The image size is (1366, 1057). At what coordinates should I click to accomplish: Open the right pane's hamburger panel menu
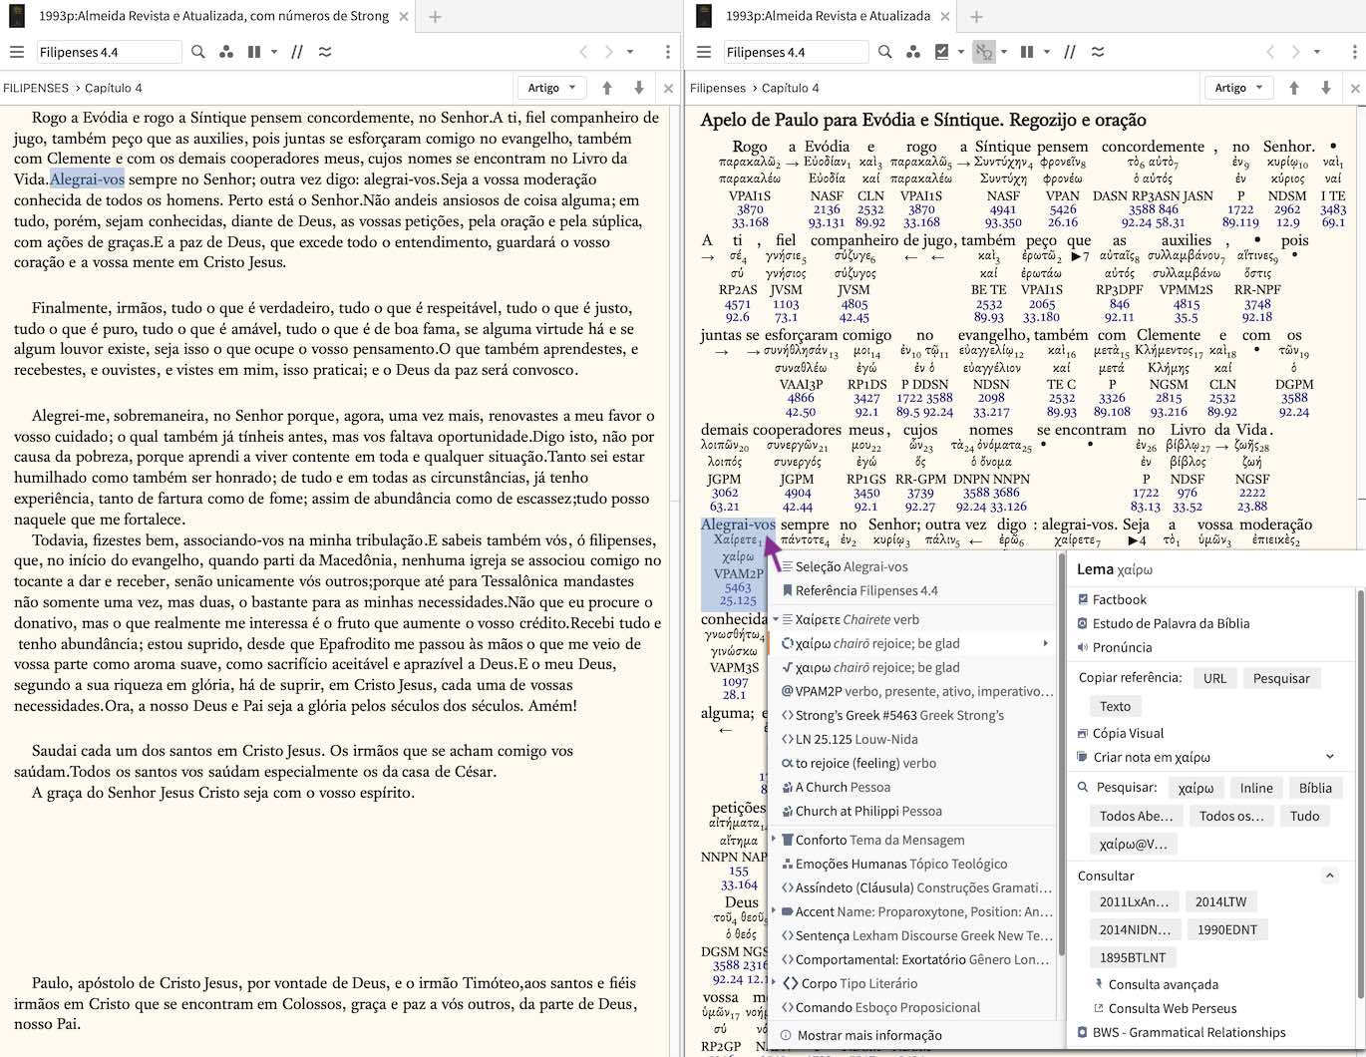coord(704,52)
